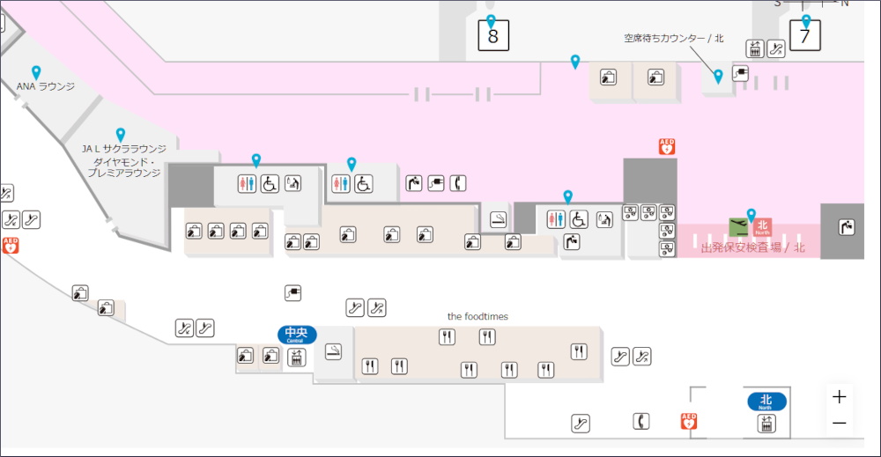The height and width of the screenshot is (457, 881).
Task: Zoom in with the plus button
Action: tap(839, 397)
